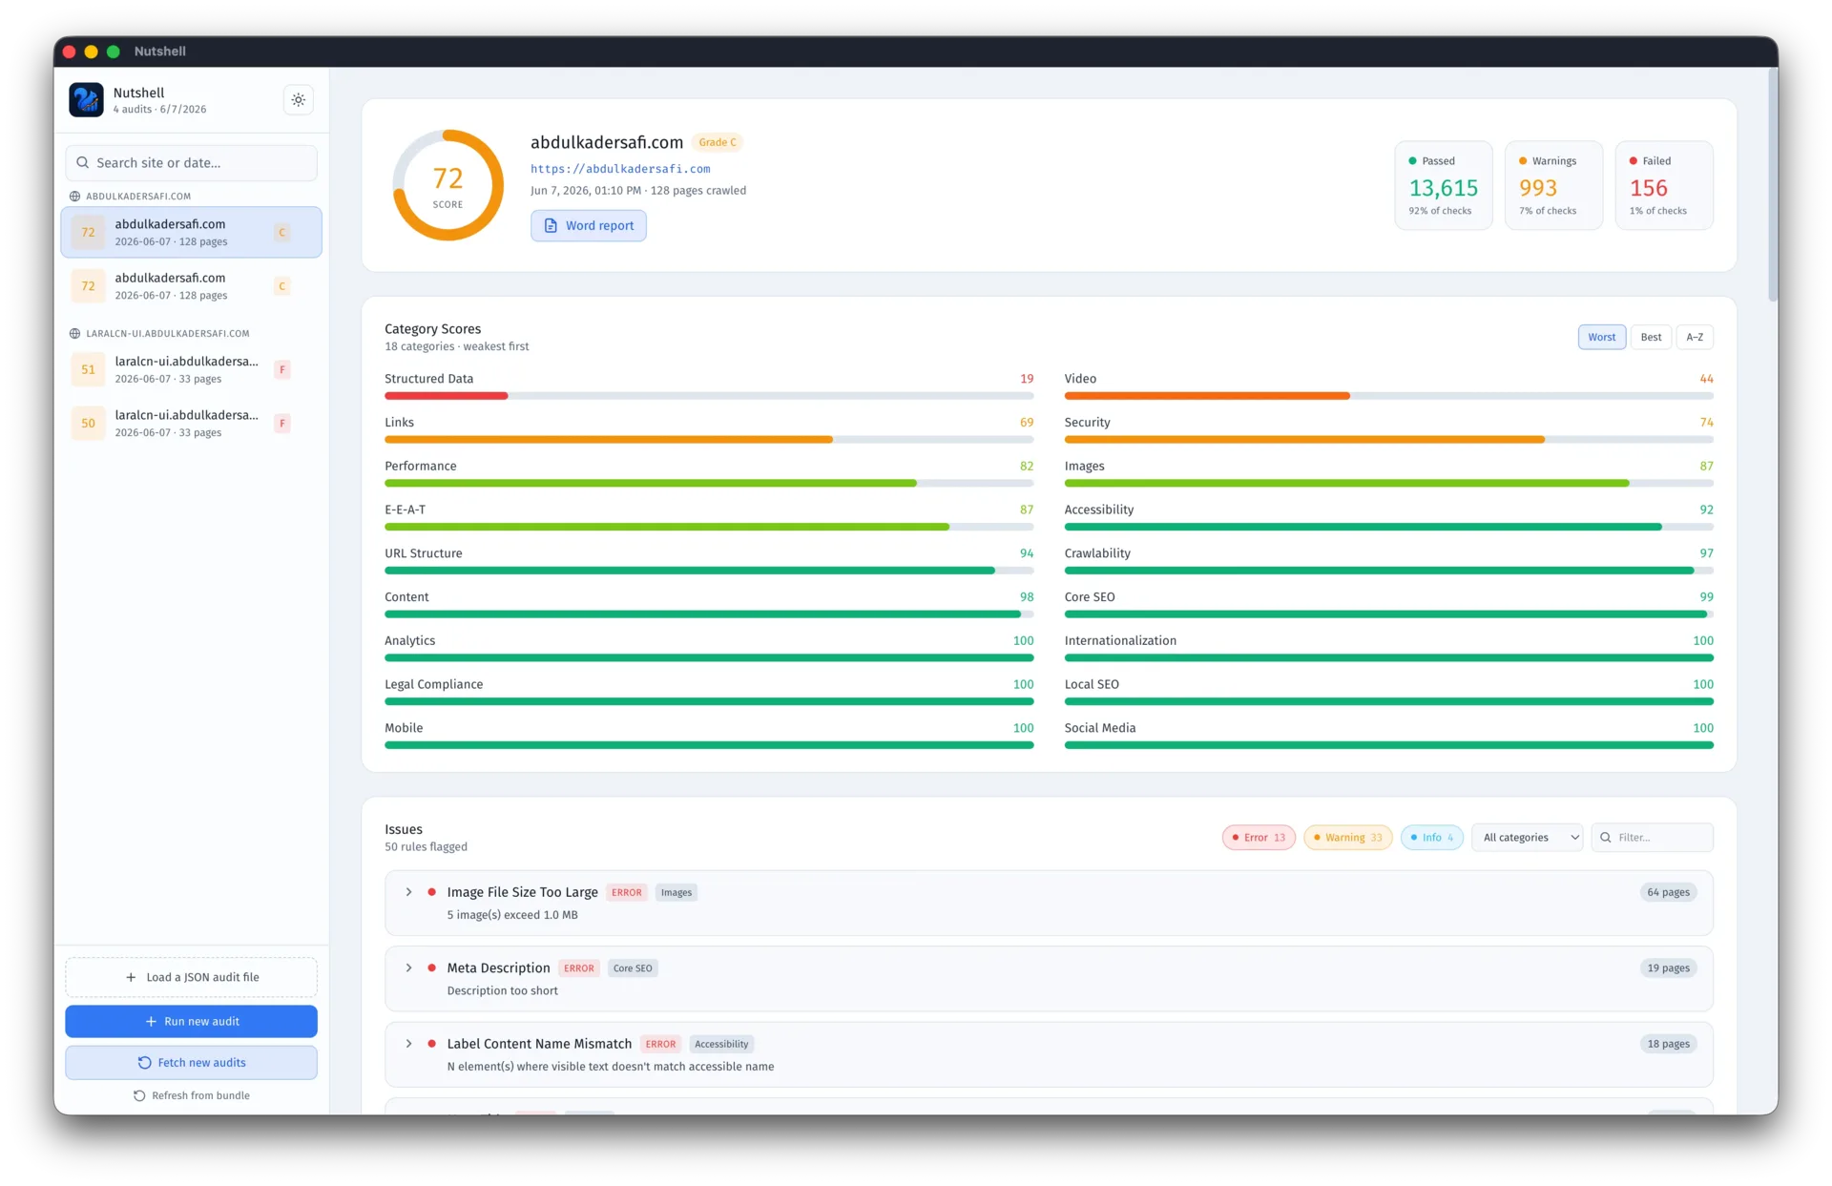The image size is (1832, 1186).
Task: Expand the Meta Description issue
Action: (408, 968)
